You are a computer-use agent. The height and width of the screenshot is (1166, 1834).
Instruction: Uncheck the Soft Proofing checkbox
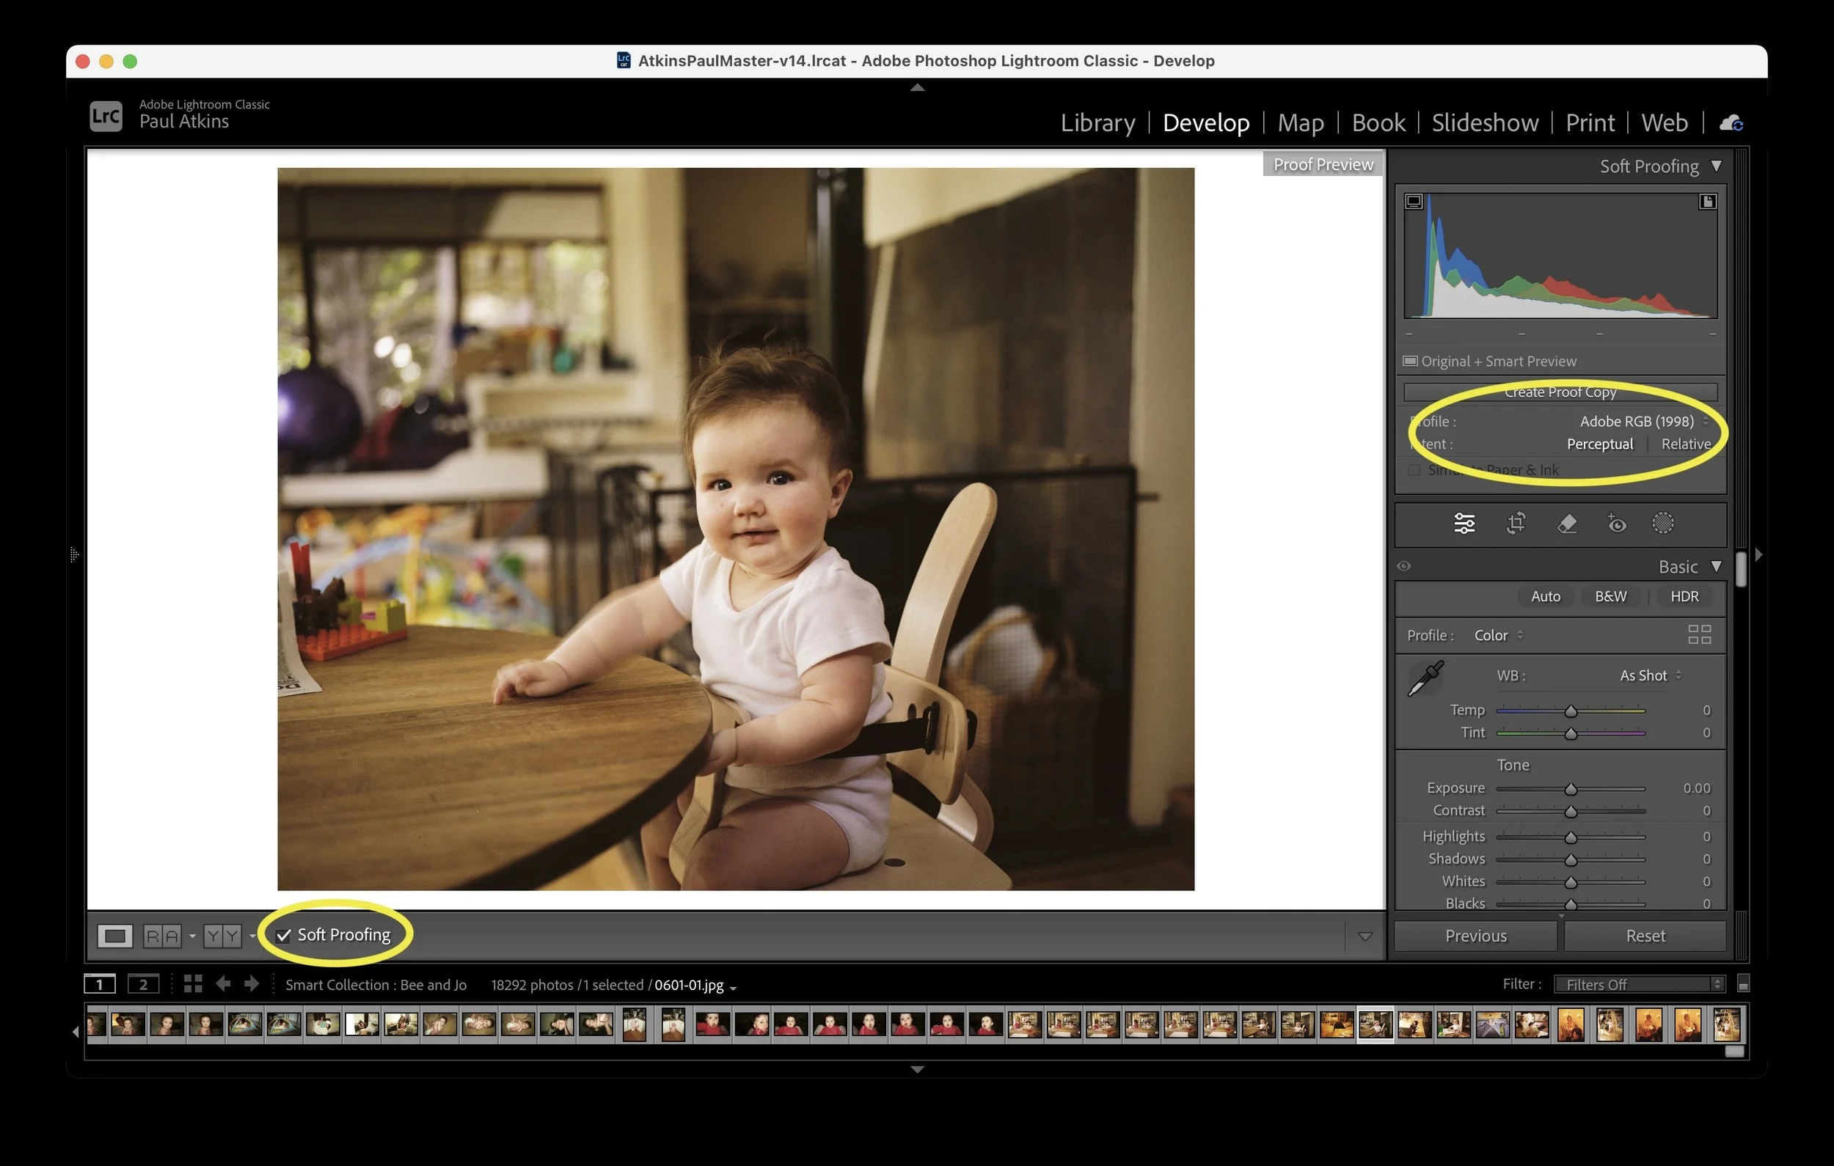click(x=283, y=935)
